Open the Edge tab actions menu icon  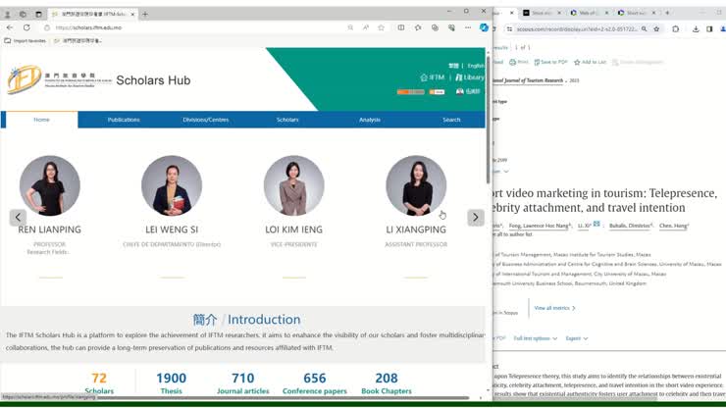click(38, 15)
